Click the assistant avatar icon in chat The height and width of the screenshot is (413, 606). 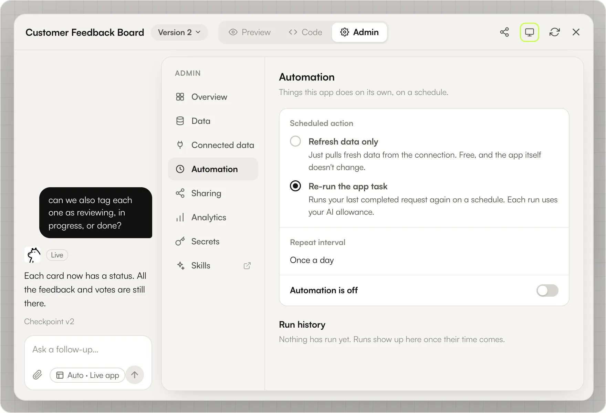[32, 255]
